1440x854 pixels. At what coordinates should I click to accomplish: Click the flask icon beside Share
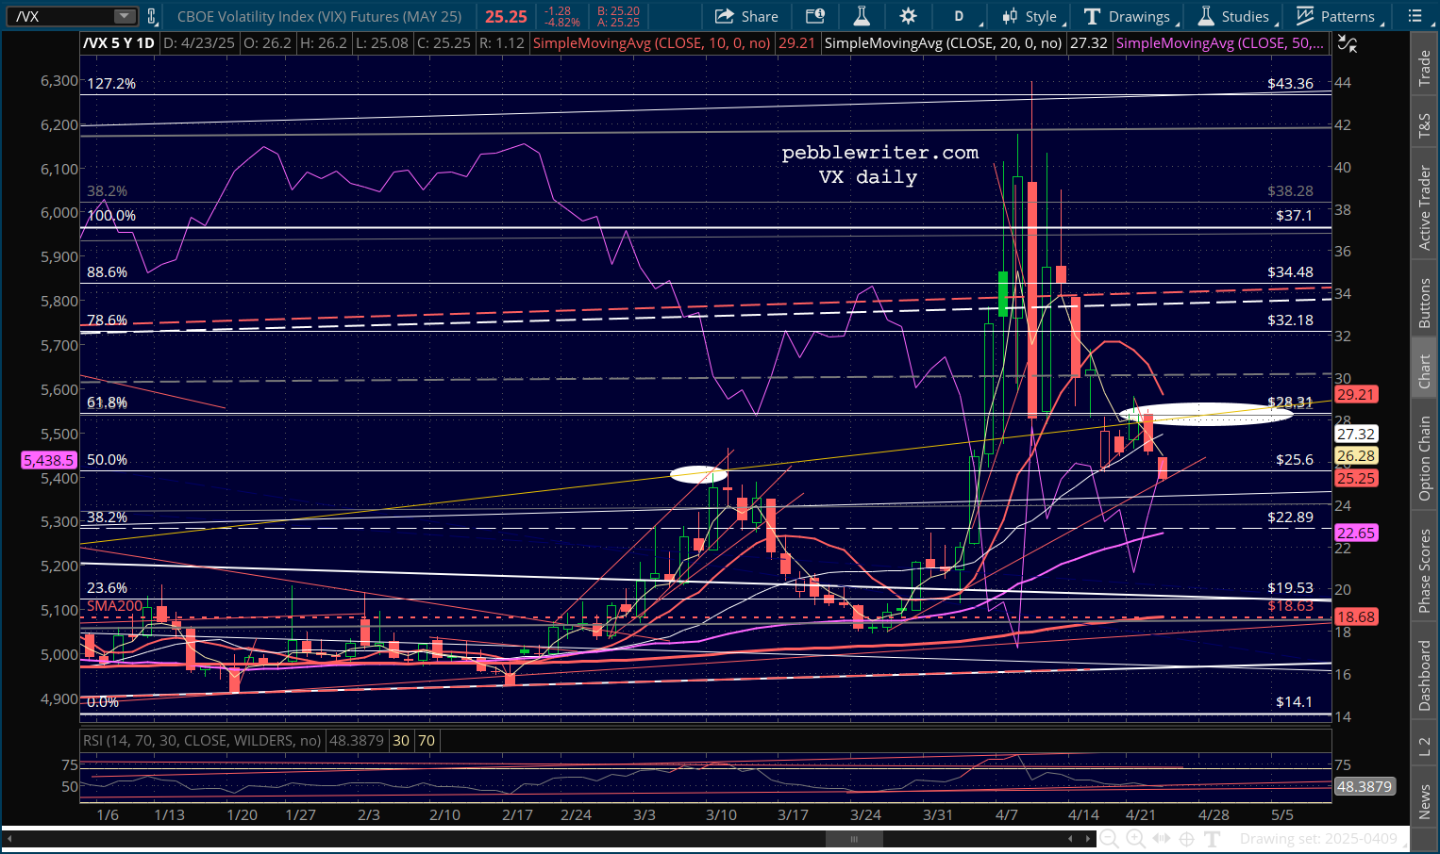click(861, 16)
